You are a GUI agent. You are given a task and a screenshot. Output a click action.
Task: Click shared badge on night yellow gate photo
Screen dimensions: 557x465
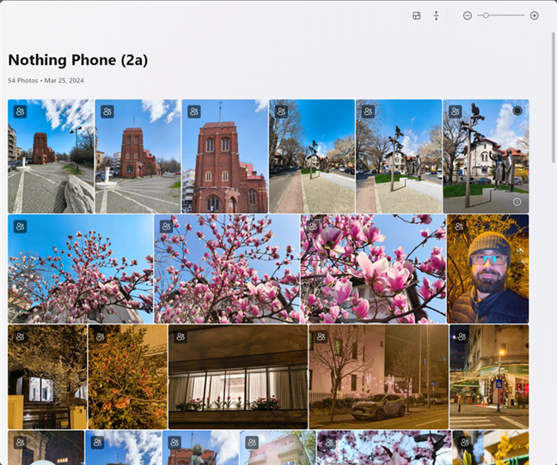click(x=21, y=336)
